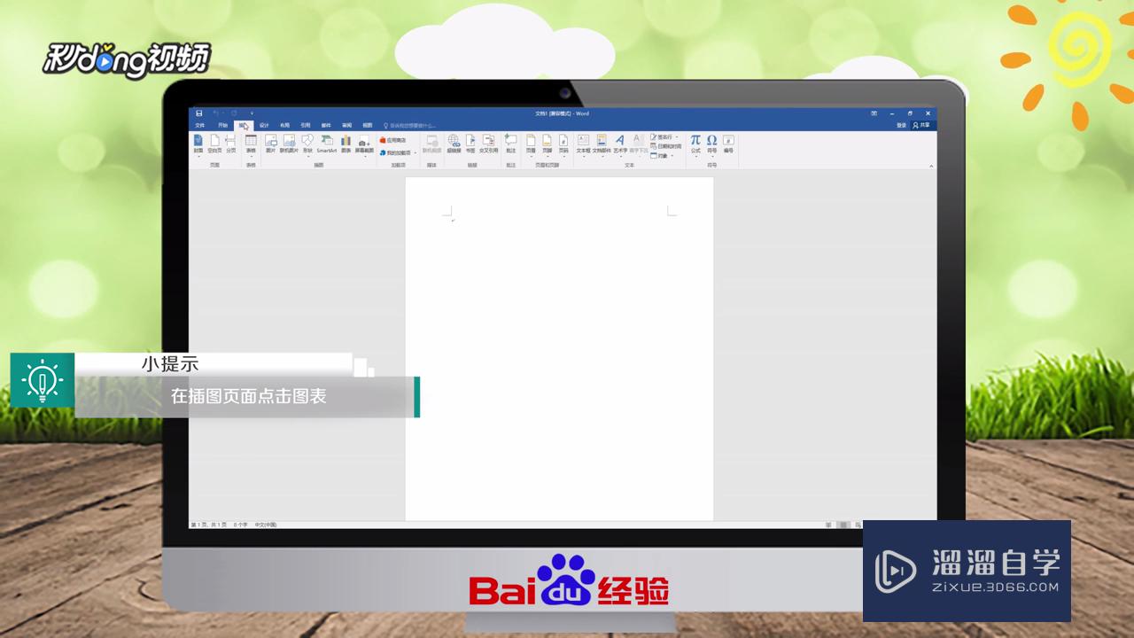Insert 艺术字 (WordArt)

pos(620,141)
